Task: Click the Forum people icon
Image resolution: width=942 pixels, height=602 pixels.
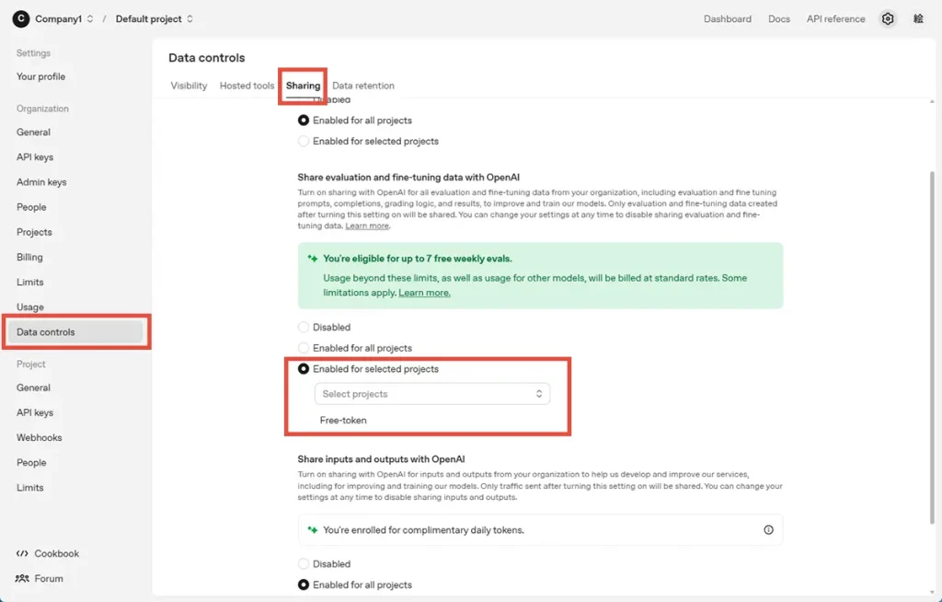Action: click(22, 579)
